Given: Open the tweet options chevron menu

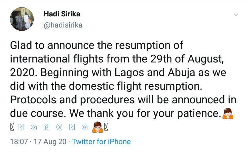Looking at the screenshot, I should pos(236,15).
